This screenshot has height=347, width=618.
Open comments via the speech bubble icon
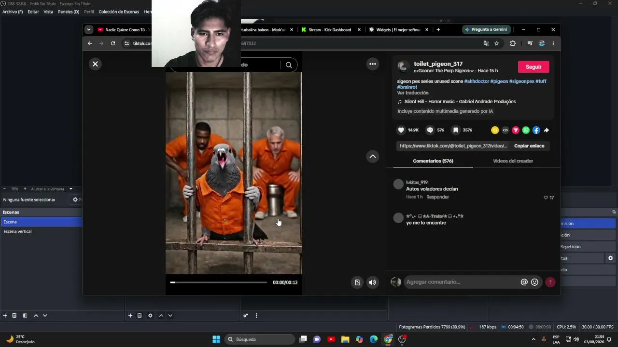(x=430, y=130)
